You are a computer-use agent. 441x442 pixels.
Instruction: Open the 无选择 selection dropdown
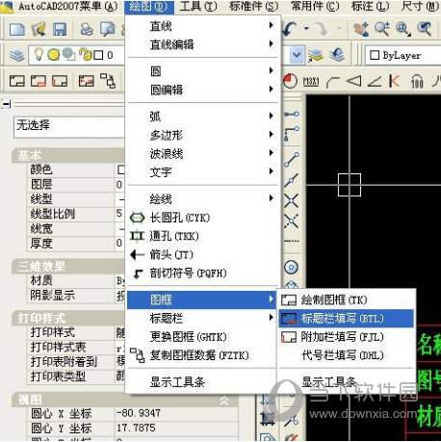pos(68,127)
